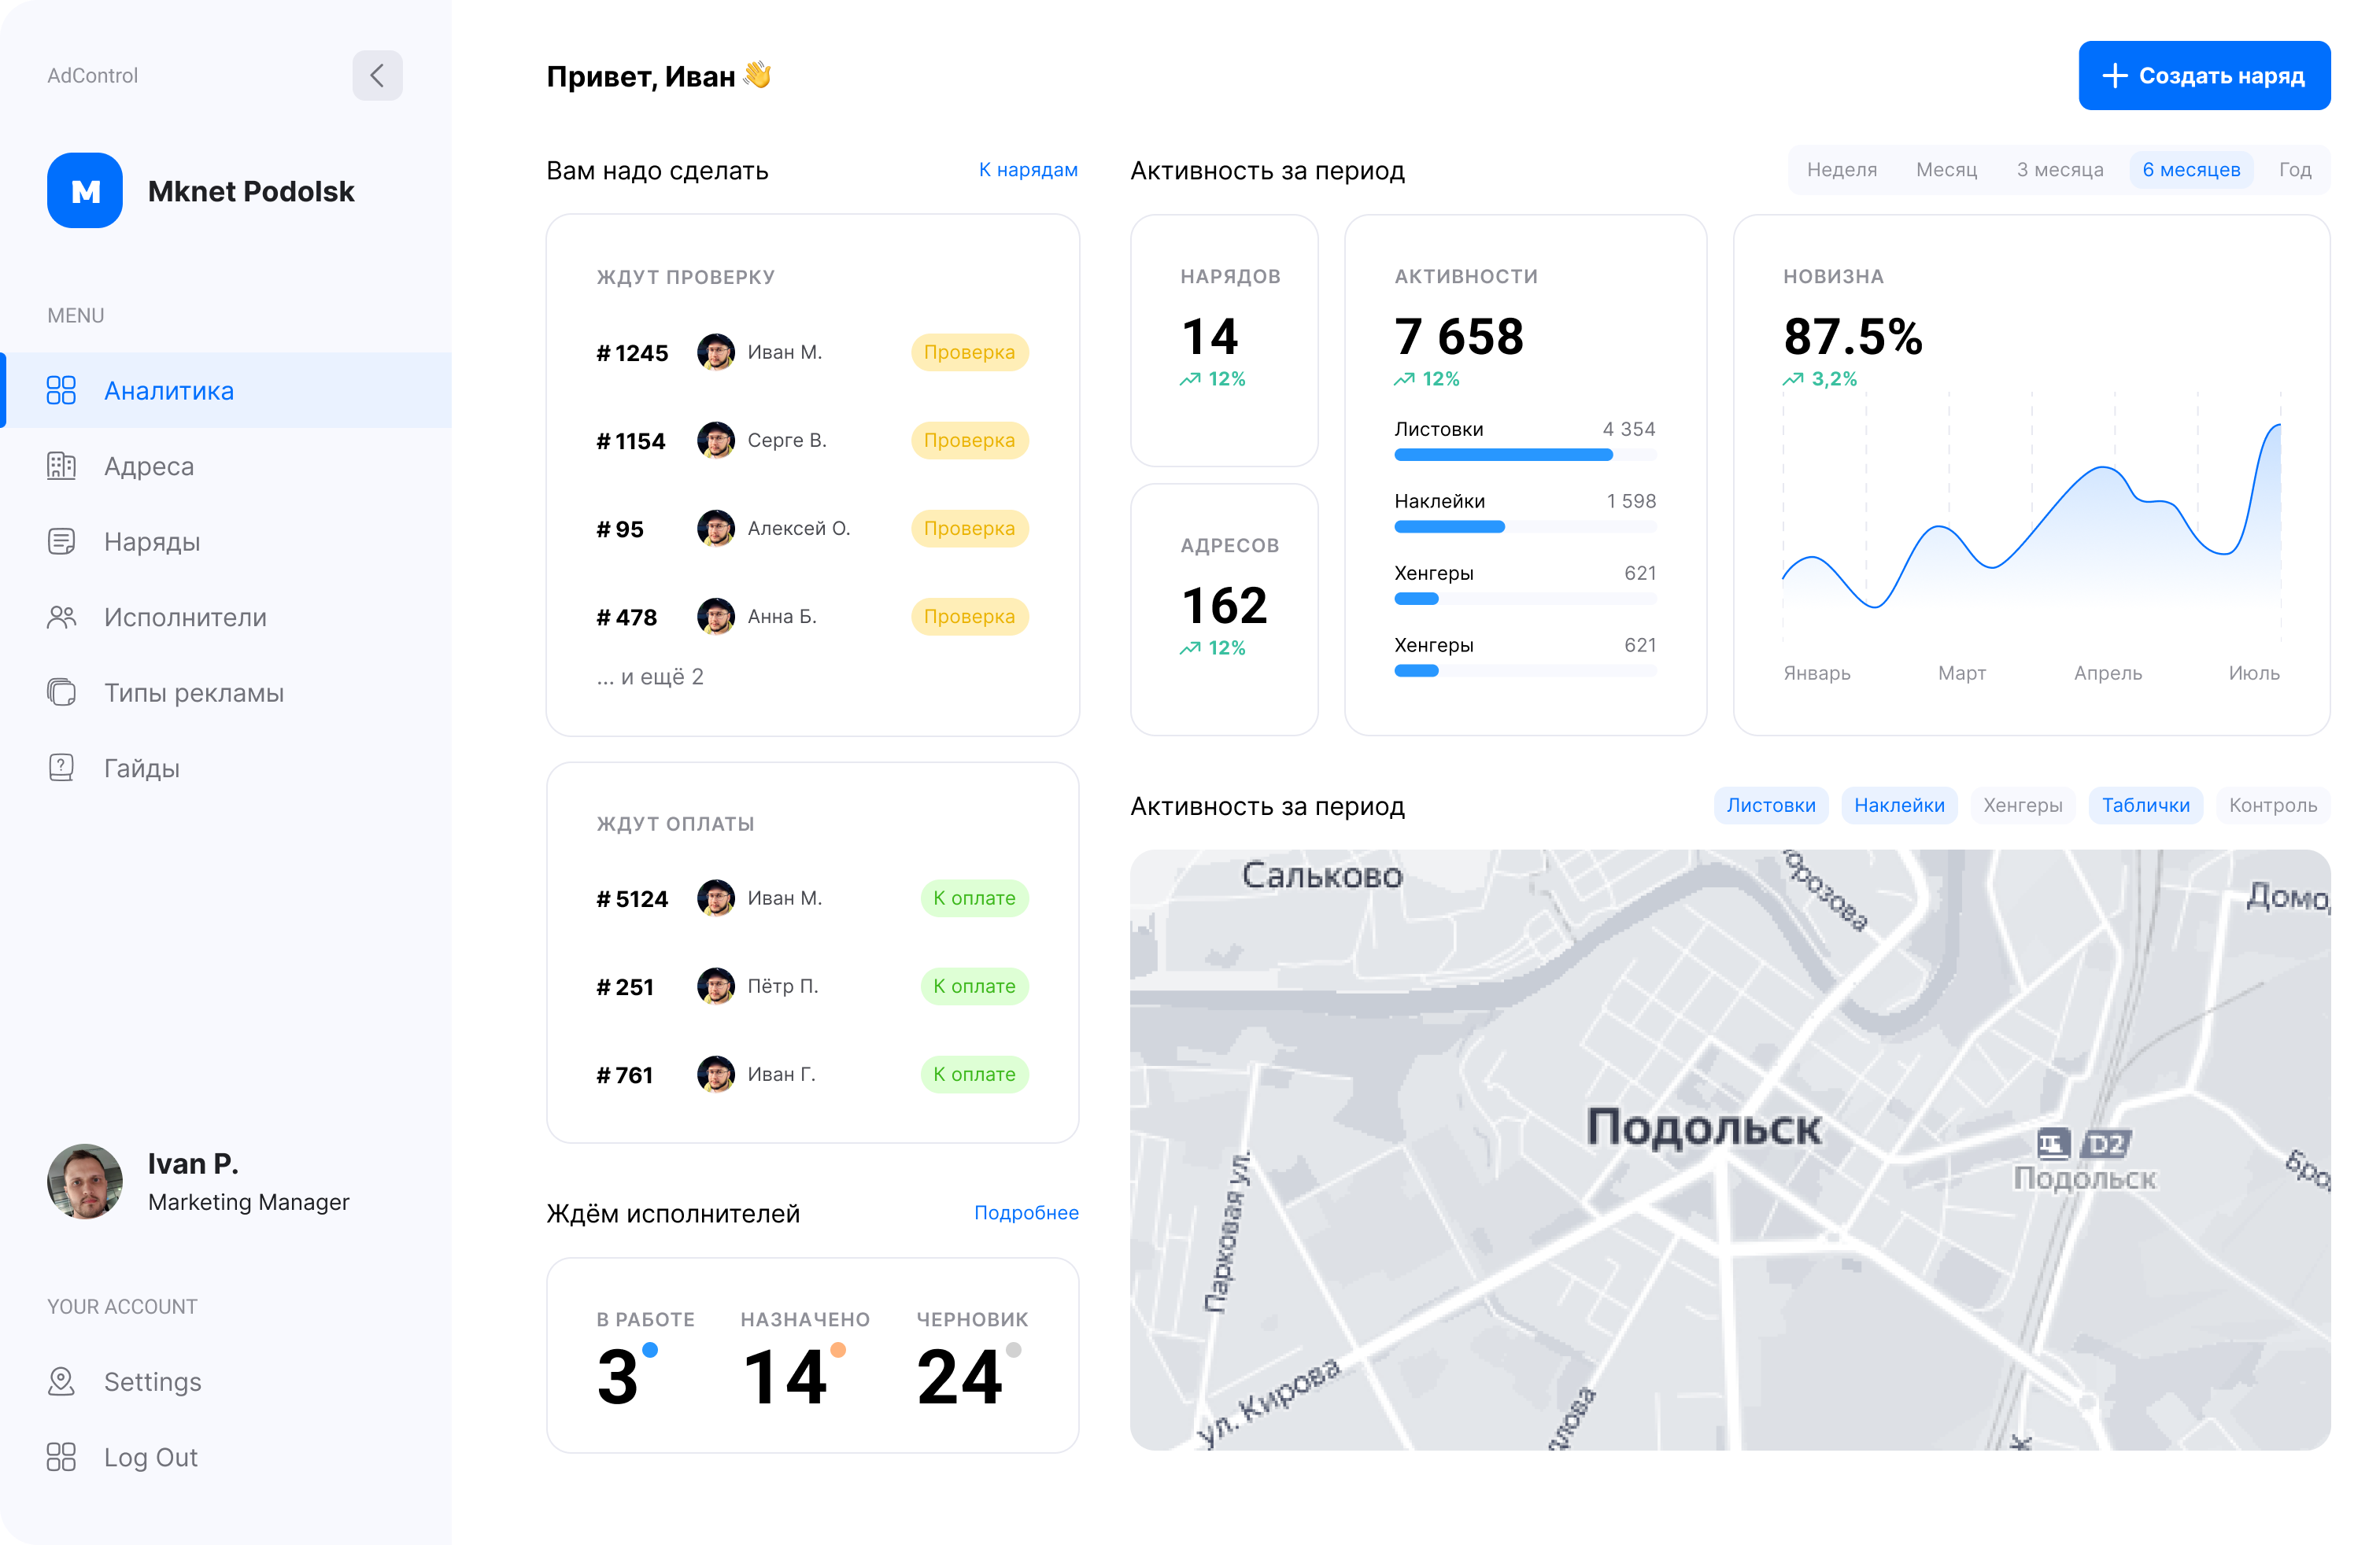
Task: Click order number #1245
Action: (632, 352)
